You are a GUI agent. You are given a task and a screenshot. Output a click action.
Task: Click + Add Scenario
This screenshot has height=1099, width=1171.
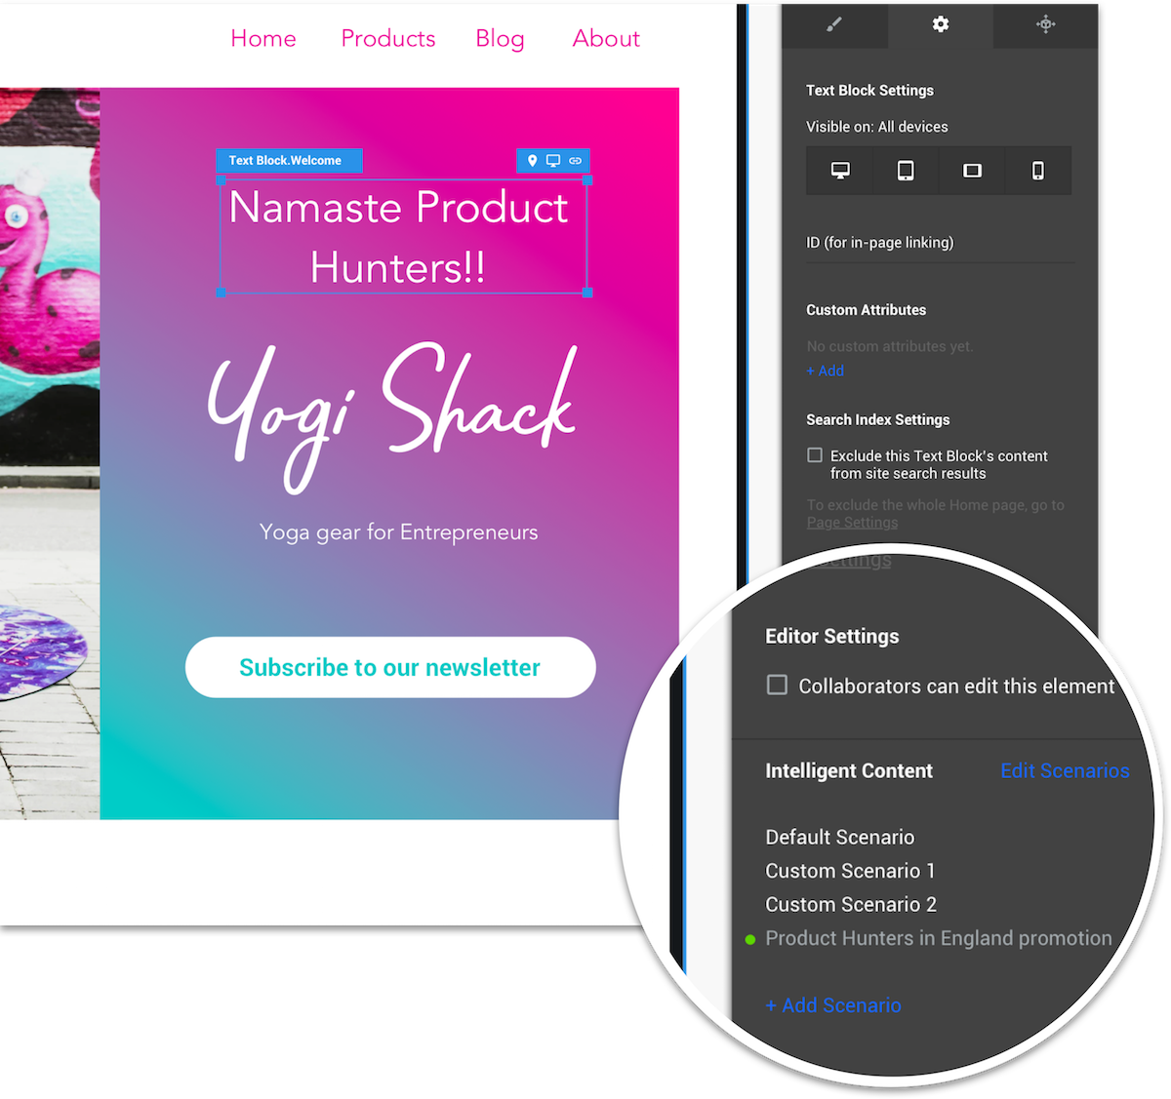[833, 1005]
